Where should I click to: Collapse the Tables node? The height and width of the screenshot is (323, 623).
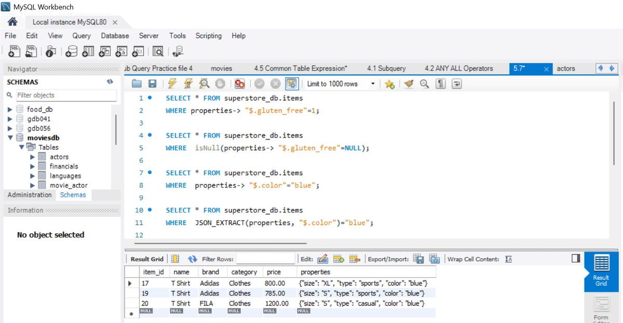21,147
